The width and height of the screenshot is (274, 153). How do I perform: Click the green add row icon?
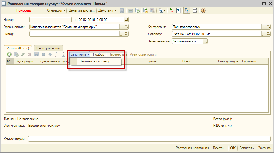(9, 54)
